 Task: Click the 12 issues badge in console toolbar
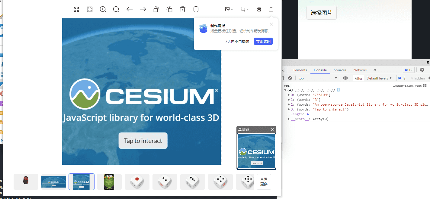pos(401,78)
